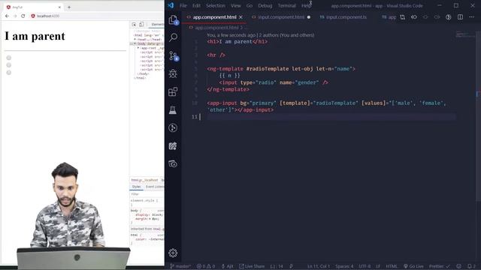481x270 pixels.
Task: Change UTF-8 encoding in status bar
Action: [x=365, y=266]
